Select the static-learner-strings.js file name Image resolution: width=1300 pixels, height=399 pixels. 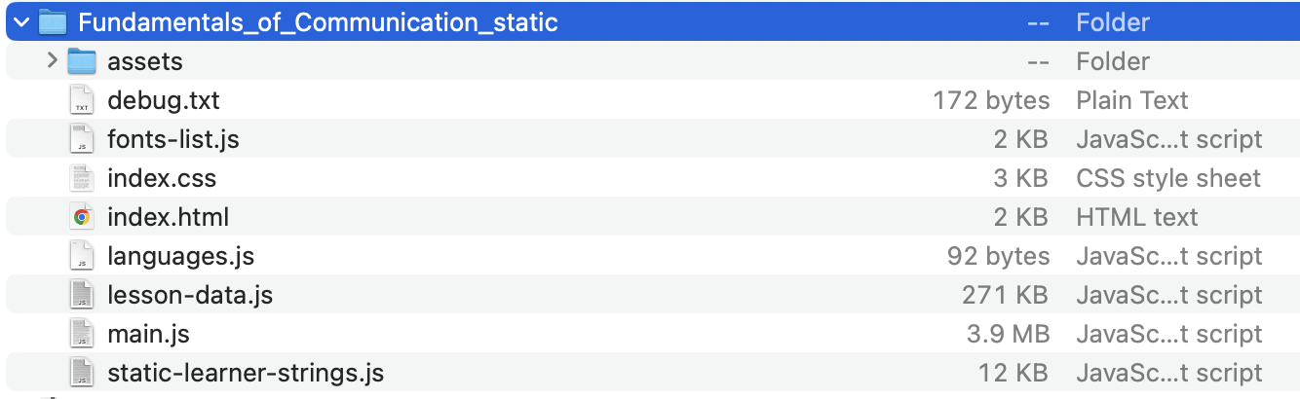(x=246, y=373)
